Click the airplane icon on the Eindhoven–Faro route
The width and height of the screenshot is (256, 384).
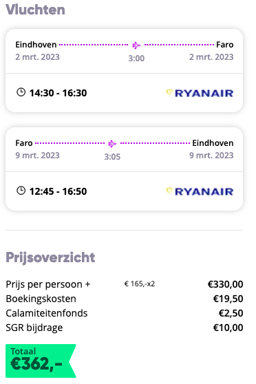[136, 45]
